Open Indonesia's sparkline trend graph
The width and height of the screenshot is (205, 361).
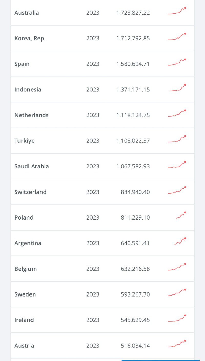(178, 88)
